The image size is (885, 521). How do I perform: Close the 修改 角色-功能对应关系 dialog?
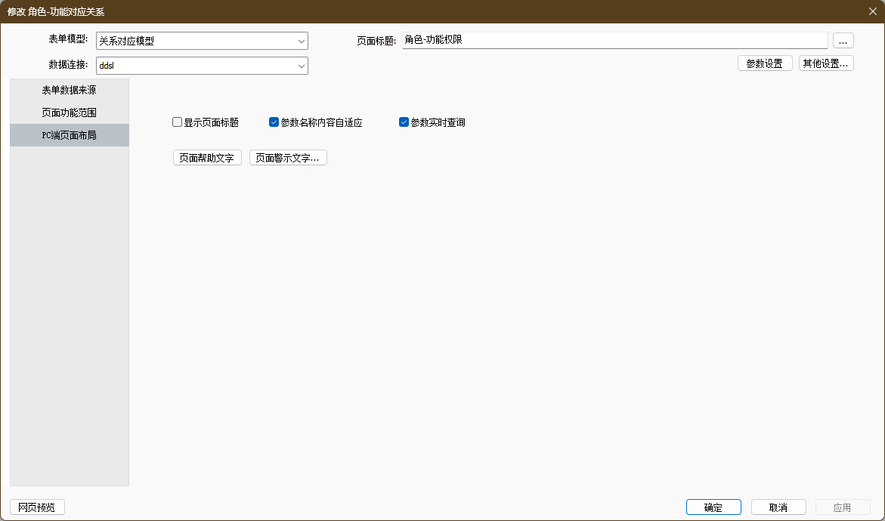pos(872,11)
